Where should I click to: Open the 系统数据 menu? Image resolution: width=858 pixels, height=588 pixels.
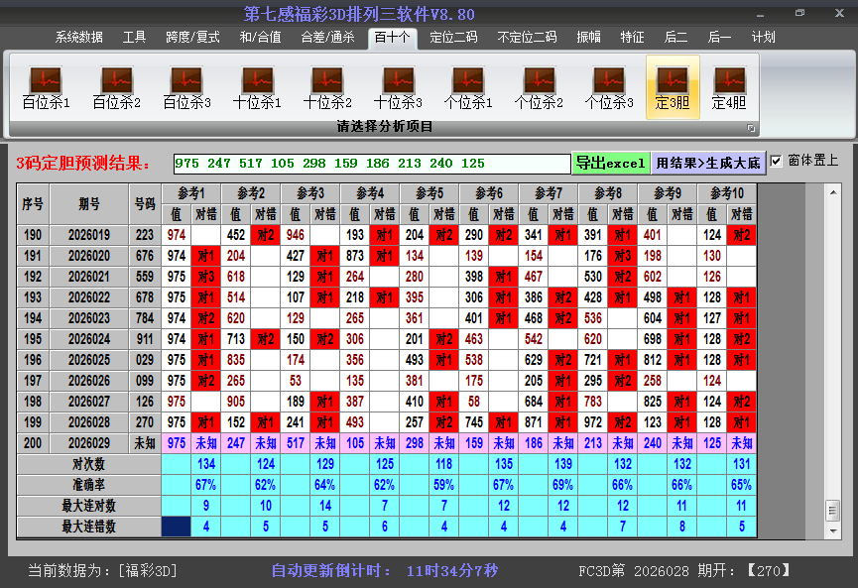pyautogui.click(x=78, y=37)
